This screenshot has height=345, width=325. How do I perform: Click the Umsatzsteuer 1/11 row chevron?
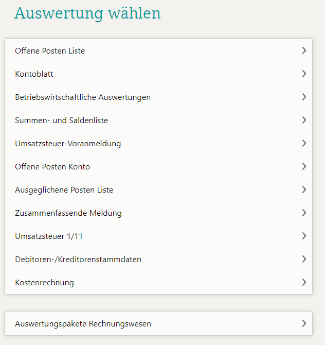(x=304, y=236)
